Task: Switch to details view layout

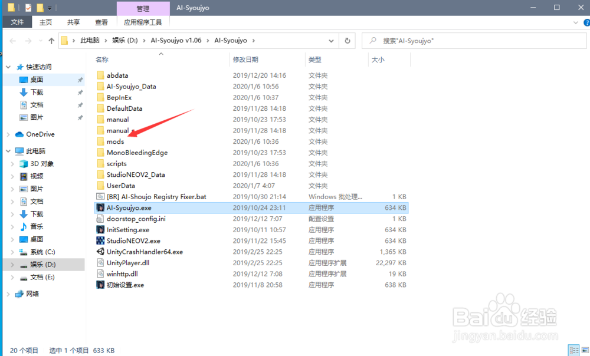Action: coord(574,350)
